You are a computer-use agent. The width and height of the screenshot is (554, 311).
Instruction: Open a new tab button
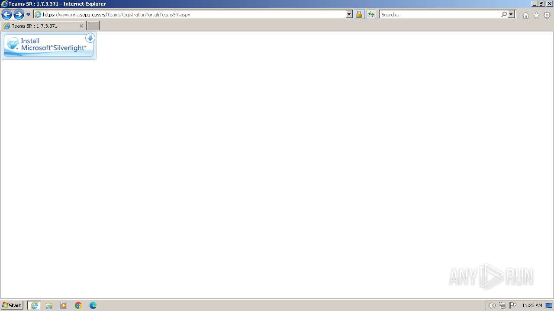(x=93, y=26)
